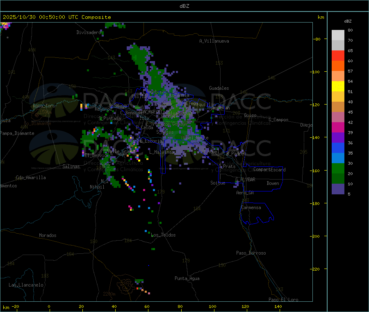Click the Paso_El_Loro map label
This screenshot has width=369, height=312.
coord(284,300)
